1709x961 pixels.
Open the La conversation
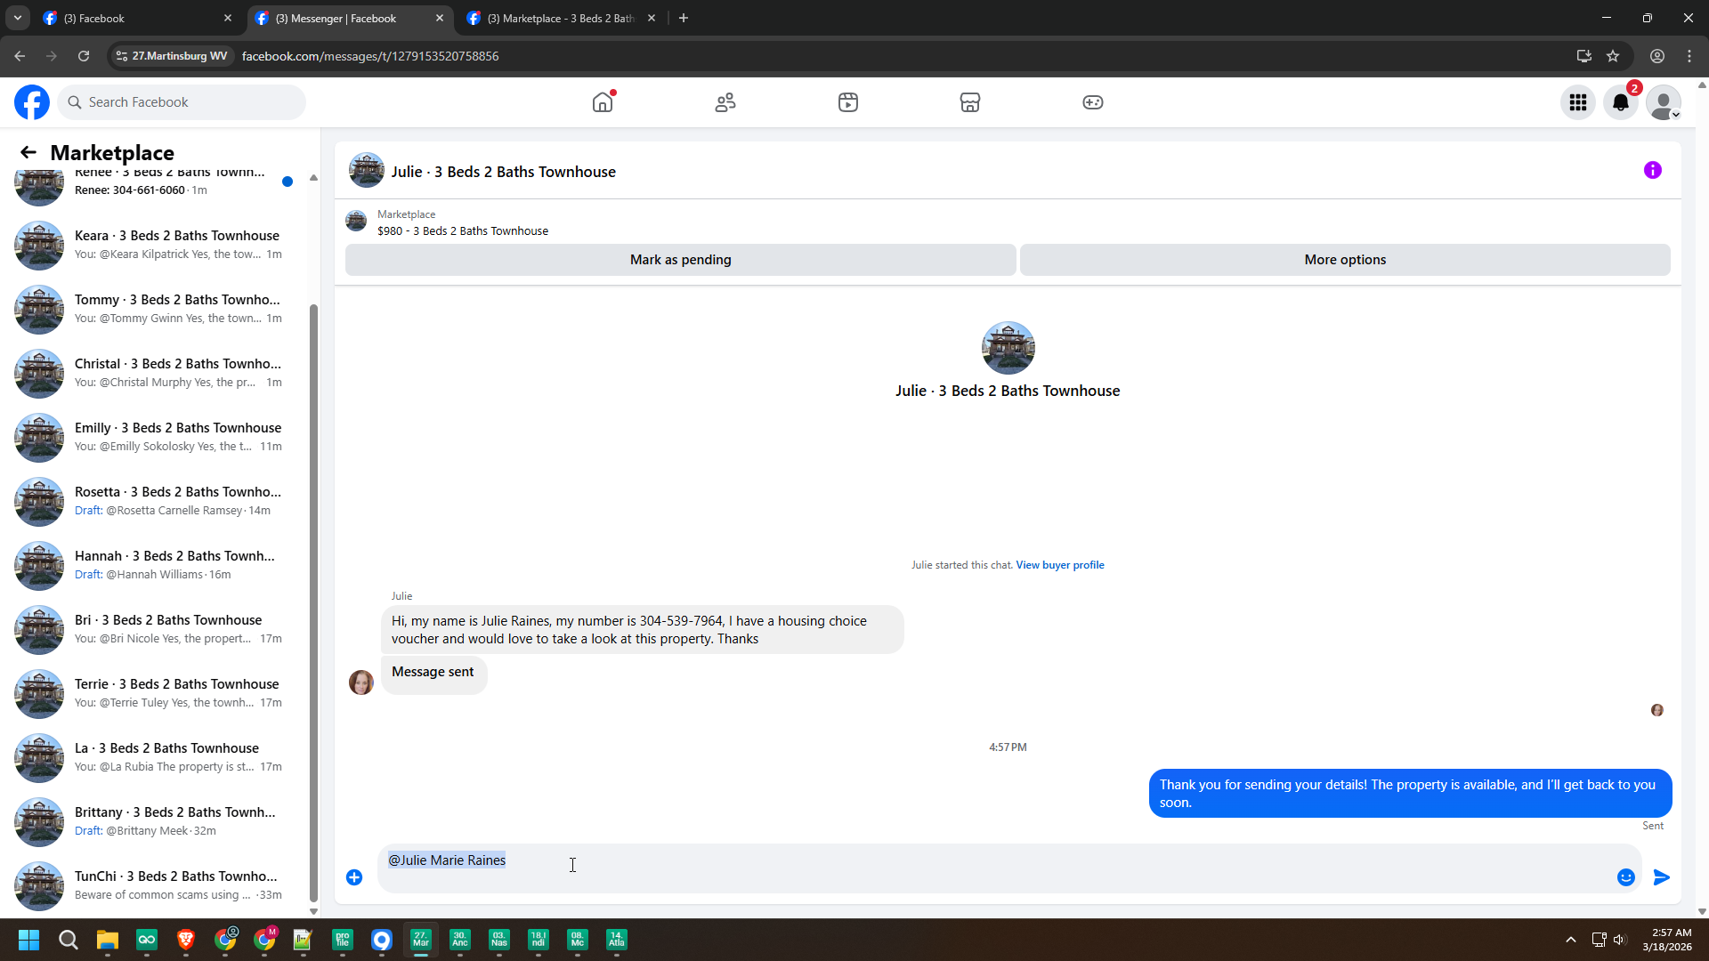(155, 757)
